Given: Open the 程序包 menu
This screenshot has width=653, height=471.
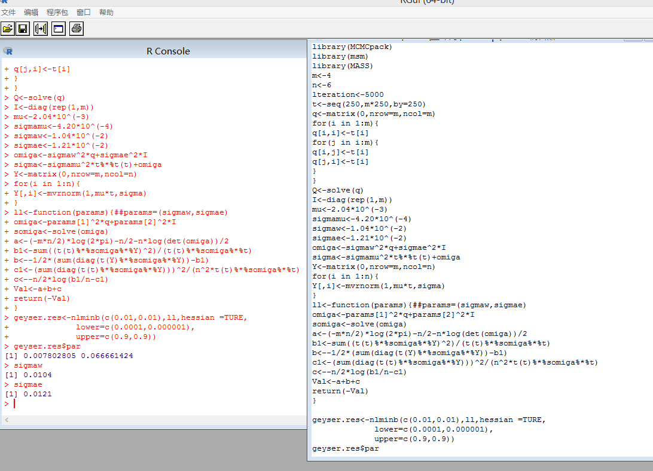Looking at the screenshot, I should pos(57,13).
